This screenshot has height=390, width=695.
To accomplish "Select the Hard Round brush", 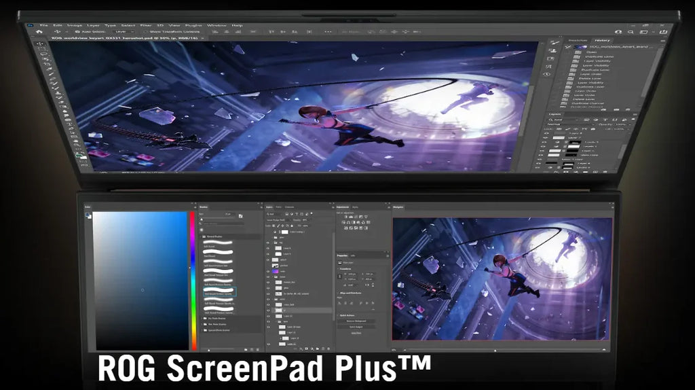I will pyautogui.click(x=218, y=253).
